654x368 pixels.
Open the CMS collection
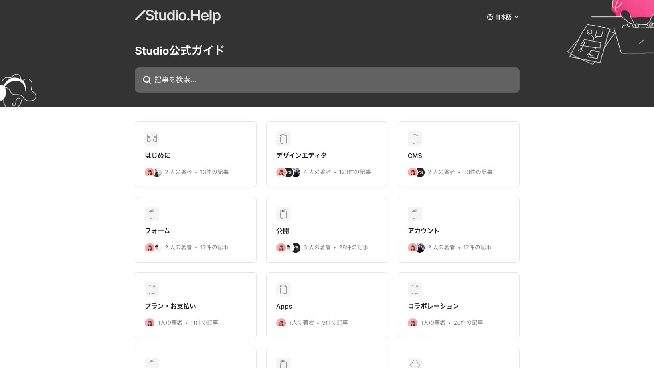[458, 154]
